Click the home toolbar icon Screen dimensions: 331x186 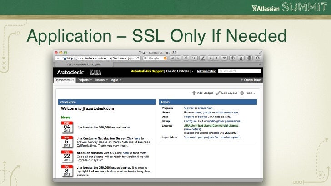pos(186,58)
